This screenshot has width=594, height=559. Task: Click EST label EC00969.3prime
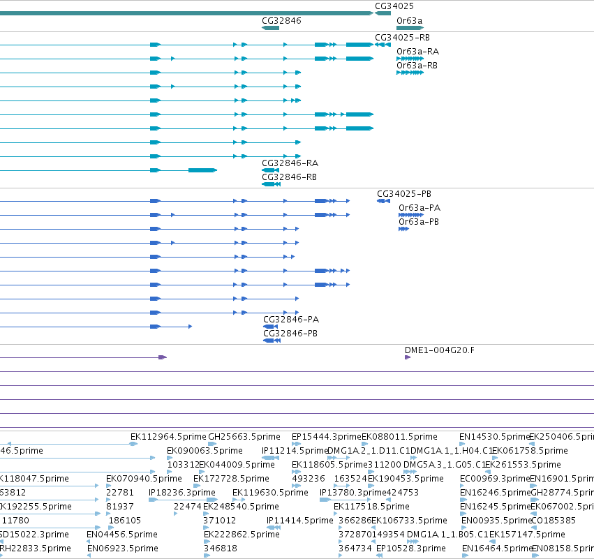click(x=495, y=479)
